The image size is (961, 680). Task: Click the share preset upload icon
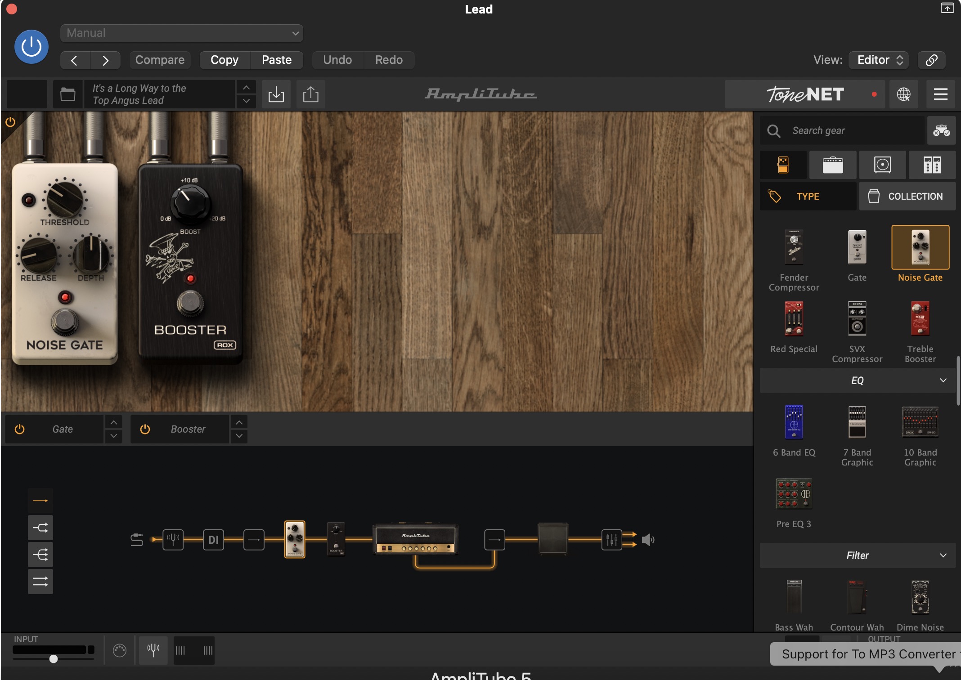(310, 94)
